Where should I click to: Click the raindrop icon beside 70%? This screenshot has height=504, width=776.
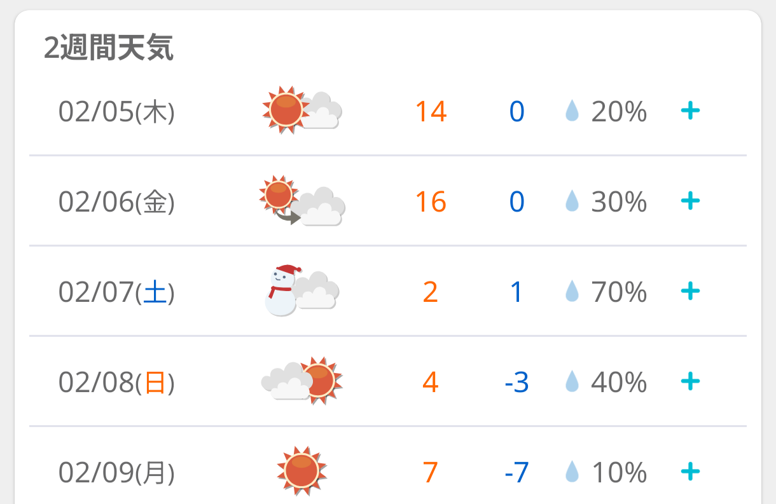click(572, 292)
